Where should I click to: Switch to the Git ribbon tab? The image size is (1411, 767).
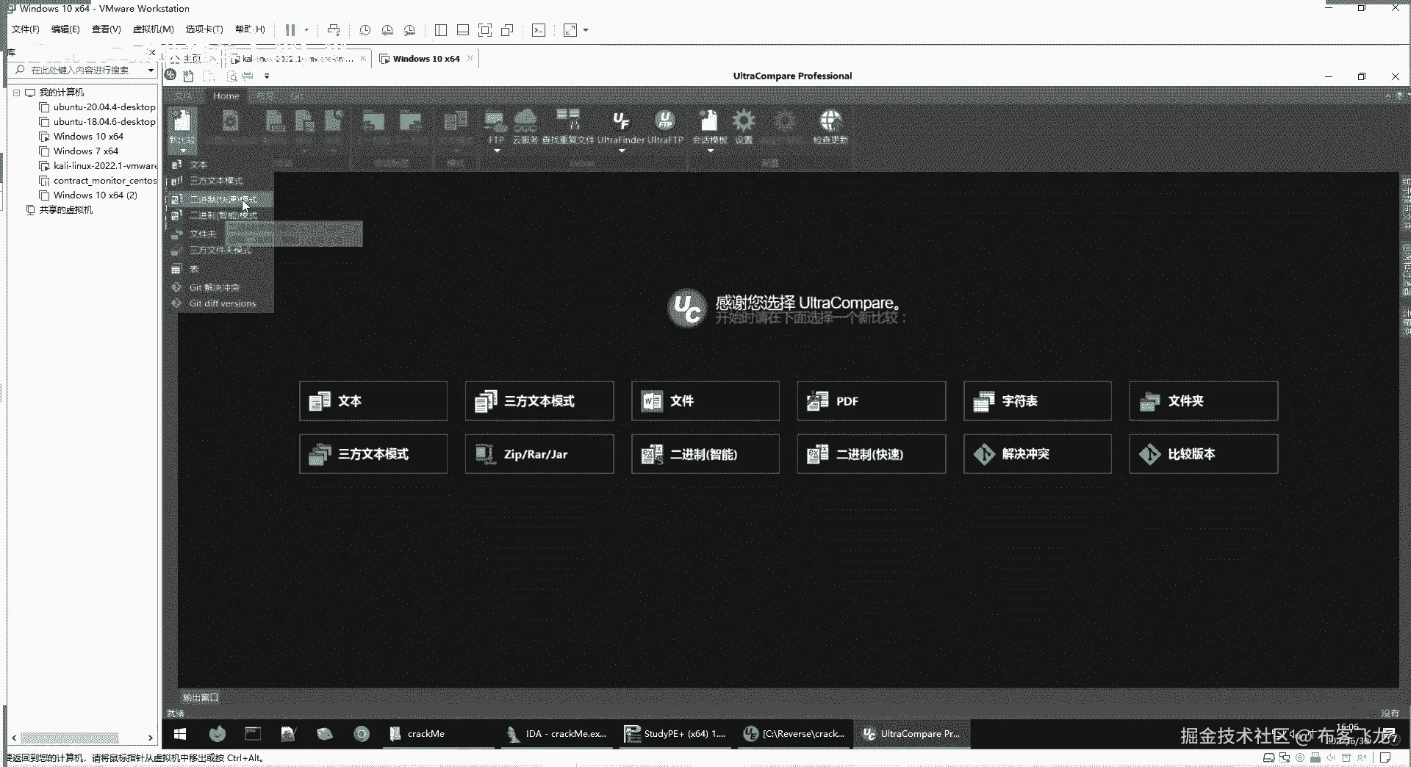[x=296, y=96]
